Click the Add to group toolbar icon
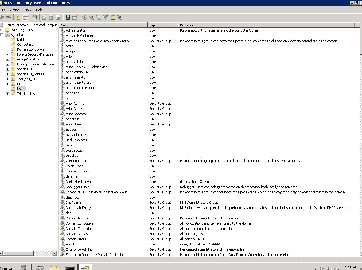Image resolution: width=362 pixels, height=270 pixels. (x=119, y=17)
